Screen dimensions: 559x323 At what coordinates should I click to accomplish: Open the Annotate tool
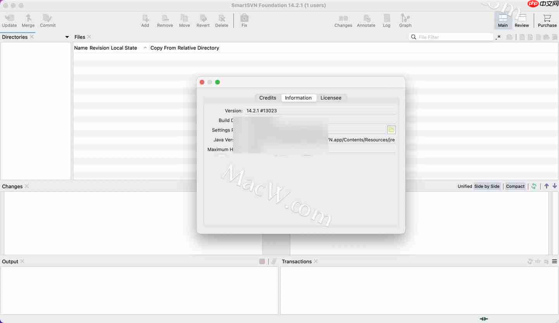[366, 20]
